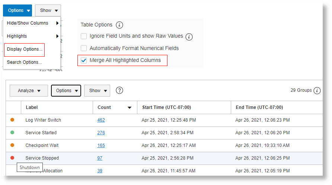This screenshot has width=332, height=185.
Task: Check Automatically Format Numerical Fields
Action: tap(84, 48)
